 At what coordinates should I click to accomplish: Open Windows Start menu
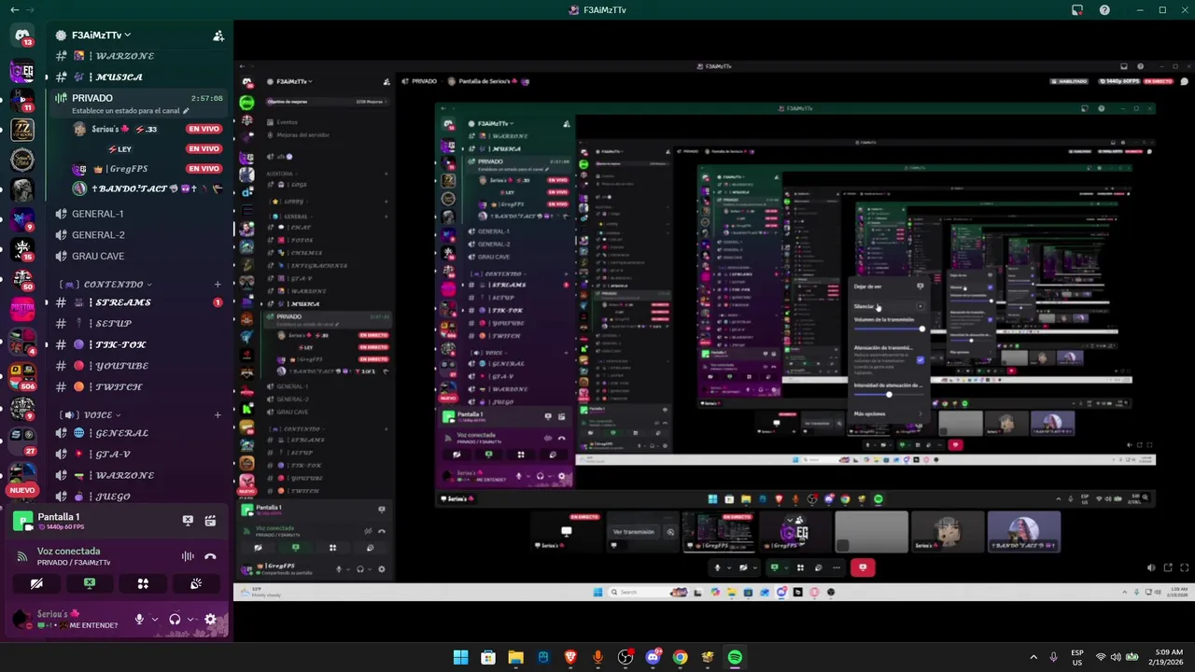(460, 658)
